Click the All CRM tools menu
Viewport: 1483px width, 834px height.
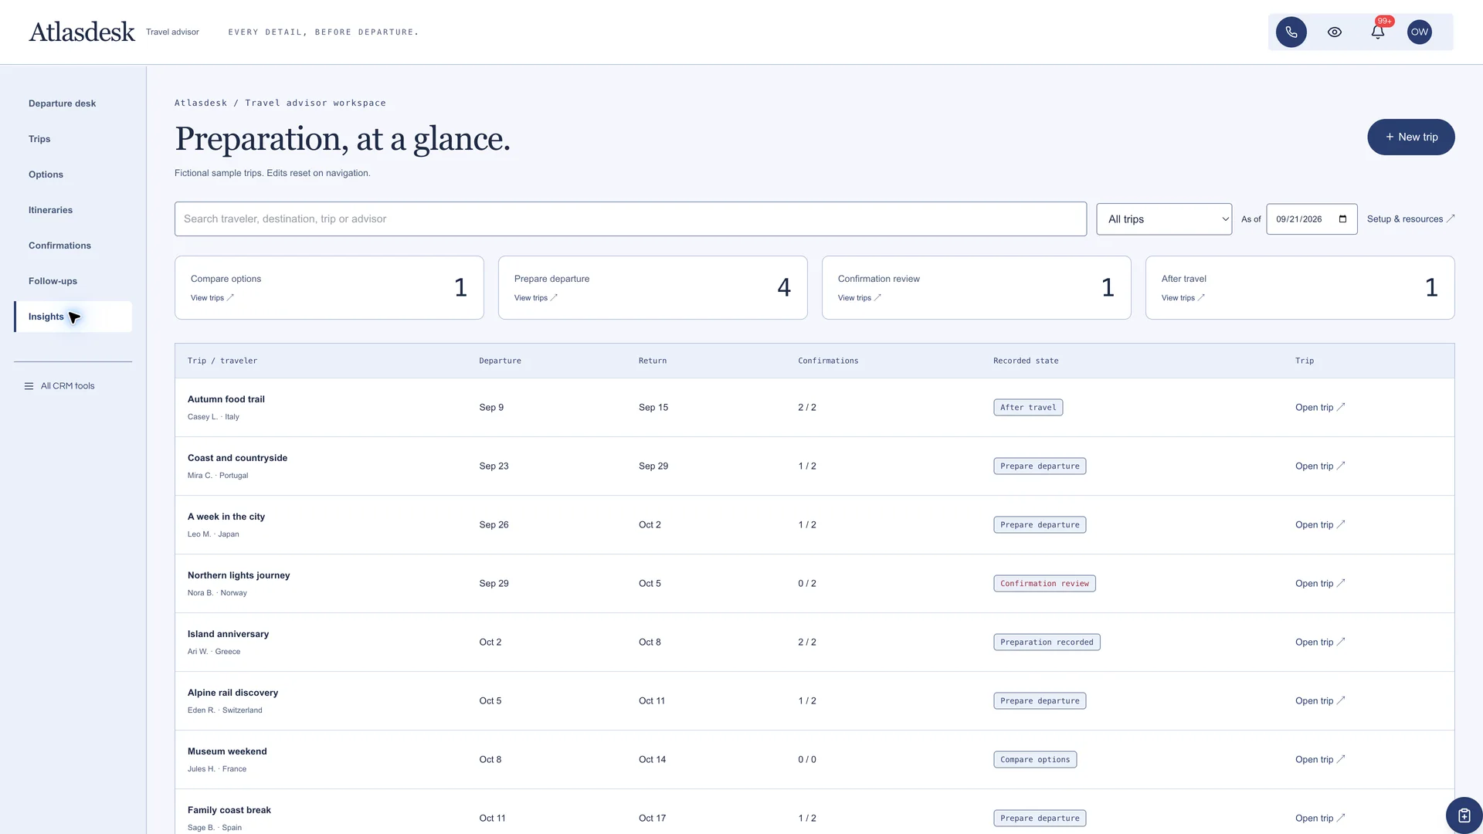(59, 385)
